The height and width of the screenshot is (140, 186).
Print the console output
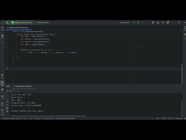tap(7, 108)
